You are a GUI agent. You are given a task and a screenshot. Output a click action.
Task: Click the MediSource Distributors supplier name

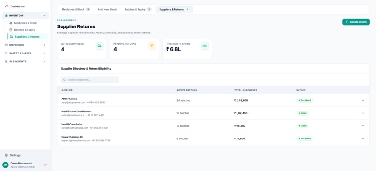pos(77,112)
